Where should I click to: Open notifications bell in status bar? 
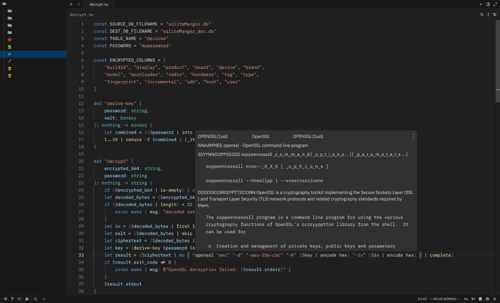coord(494,299)
